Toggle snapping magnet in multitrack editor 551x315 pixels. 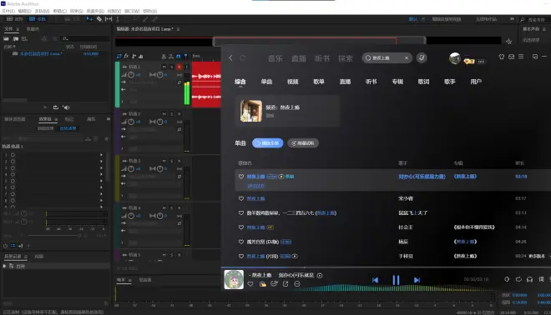point(178,56)
